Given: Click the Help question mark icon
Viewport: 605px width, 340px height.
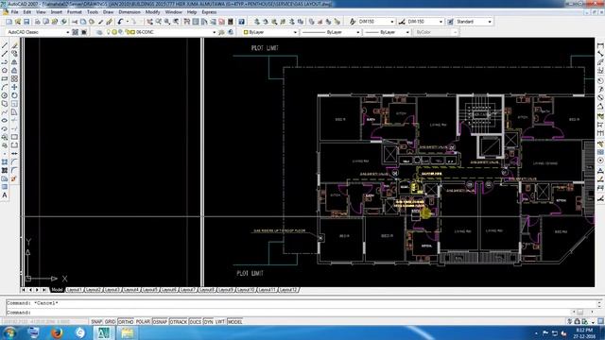Looking at the screenshot, I should click(x=241, y=22).
